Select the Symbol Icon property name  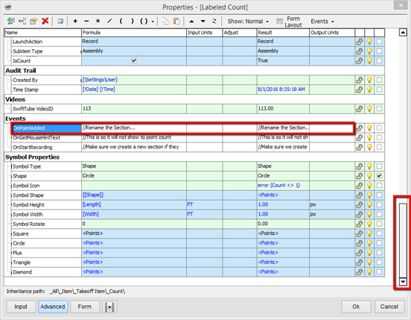point(26,186)
